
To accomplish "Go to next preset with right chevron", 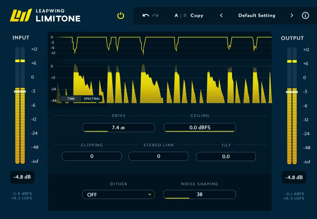I will click(292, 16).
